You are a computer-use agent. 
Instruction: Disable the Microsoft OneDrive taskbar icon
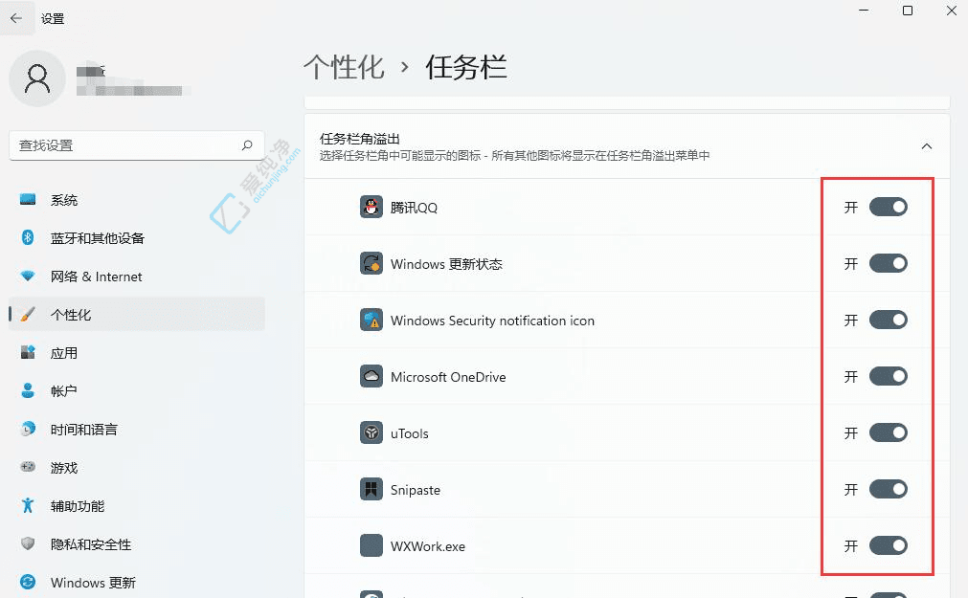[889, 376]
